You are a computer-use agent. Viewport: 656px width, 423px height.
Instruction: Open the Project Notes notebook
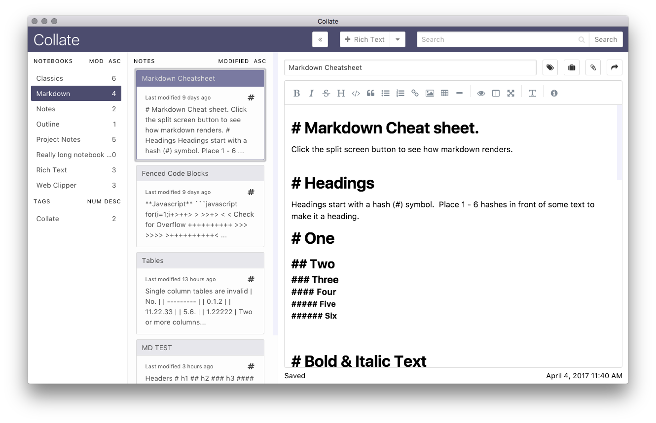[76, 139]
